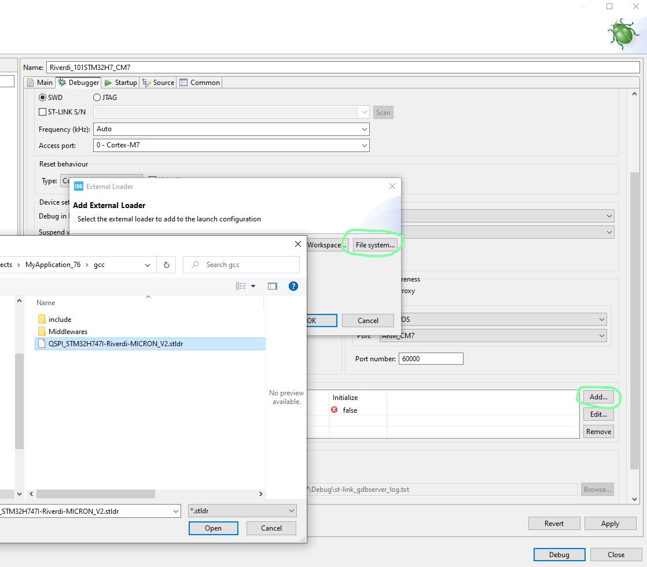Switch to the Common tab
Viewport: 647px width, 567px height.
click(x=200, y=83)
